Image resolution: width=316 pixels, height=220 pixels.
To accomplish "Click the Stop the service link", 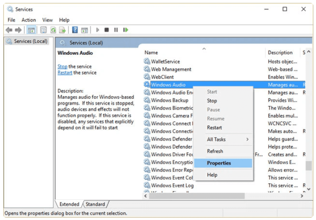I will pos(62,66).
